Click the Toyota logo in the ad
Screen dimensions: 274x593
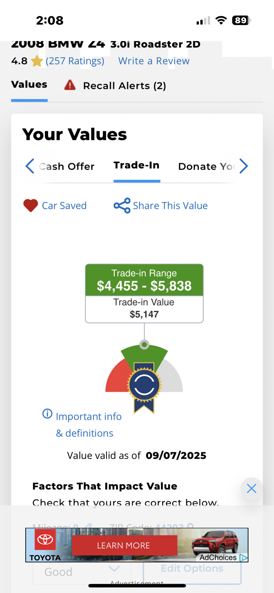pyautogui.click(x=45, y=539)
